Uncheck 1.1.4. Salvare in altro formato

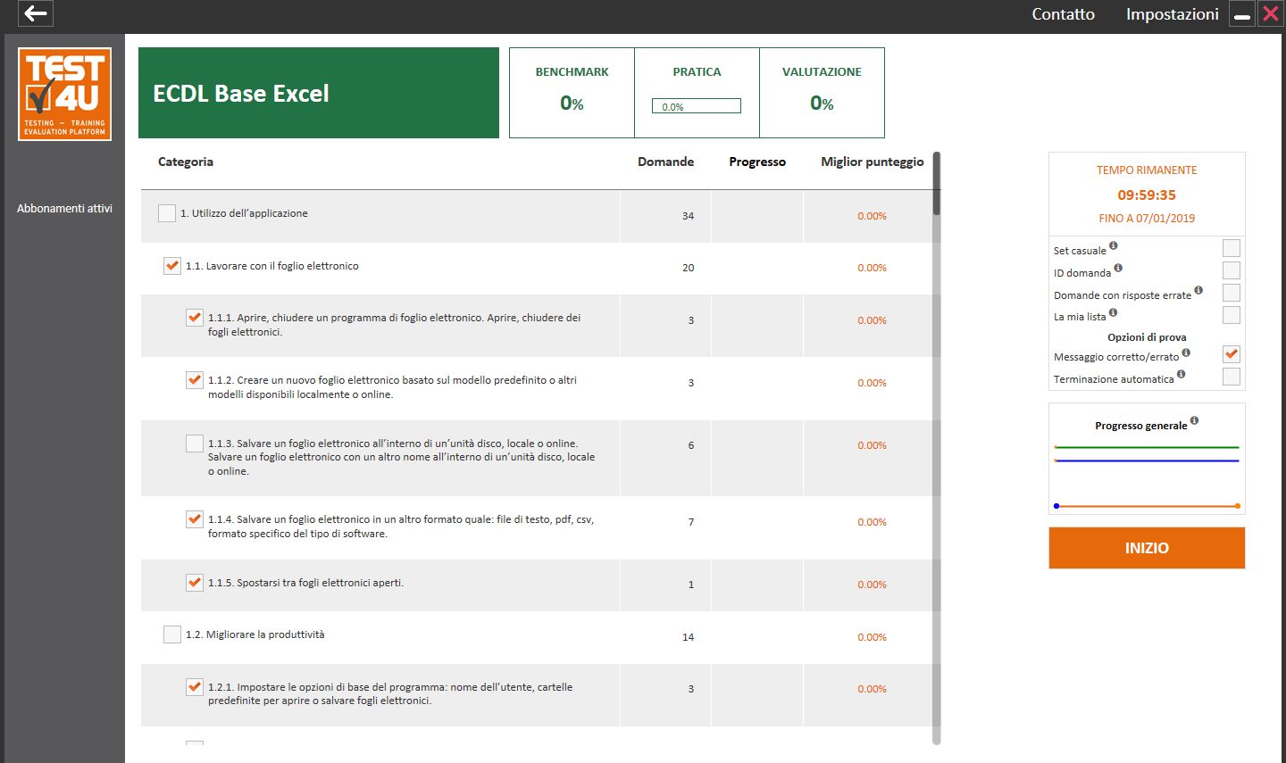(195, 519)
